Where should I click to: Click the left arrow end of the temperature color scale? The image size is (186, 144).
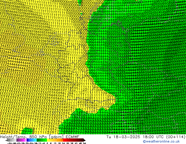tap(7, 140)
